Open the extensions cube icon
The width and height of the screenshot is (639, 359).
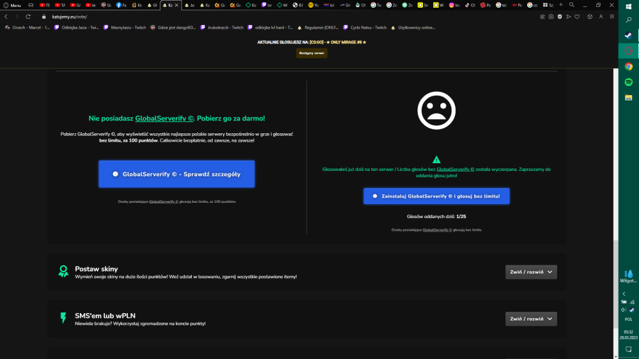click(590, 17)
